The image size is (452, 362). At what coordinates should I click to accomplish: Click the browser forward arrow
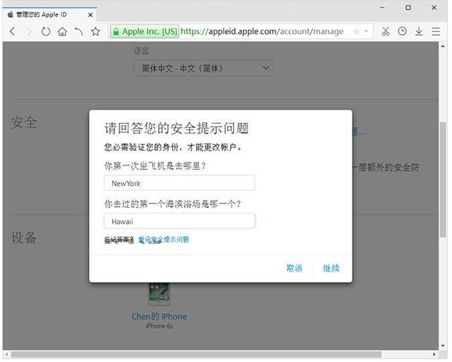point(29,31)
